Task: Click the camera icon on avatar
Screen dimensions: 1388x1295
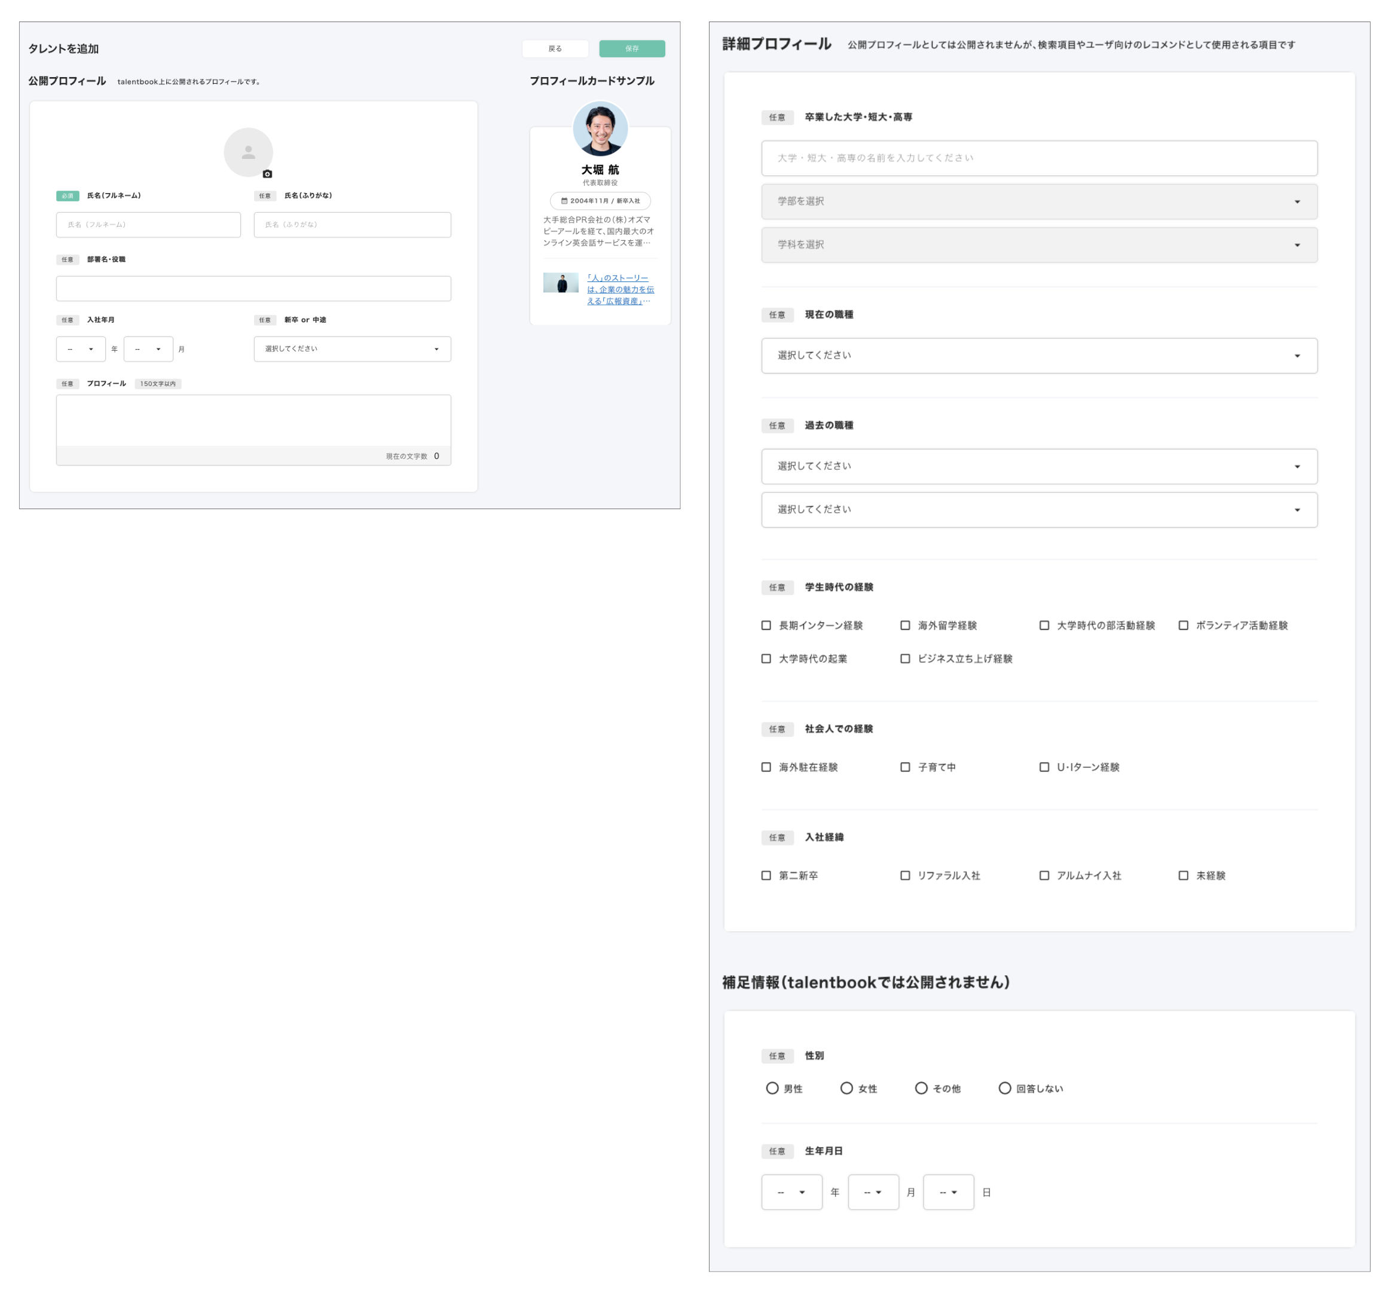Action: tap(267, 174)
